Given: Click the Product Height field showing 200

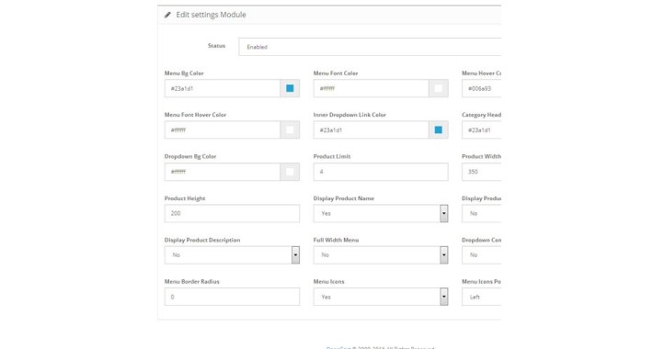Looking at the screenshot, I should [x=232, y=213].
